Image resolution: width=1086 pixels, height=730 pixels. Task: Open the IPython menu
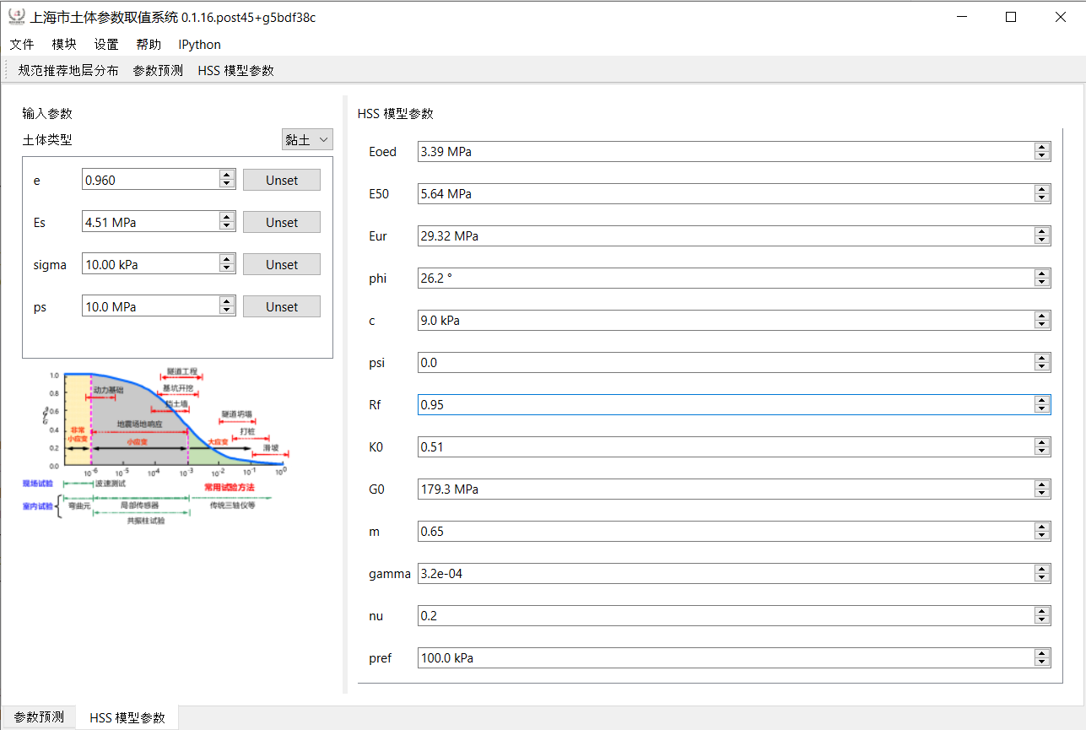199,45
